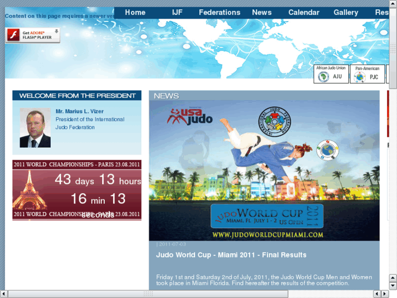Click the news summary paragraph starting 'Friday 1st'
397x298 pixels.
pyautogui.click(x=264, y=281)
